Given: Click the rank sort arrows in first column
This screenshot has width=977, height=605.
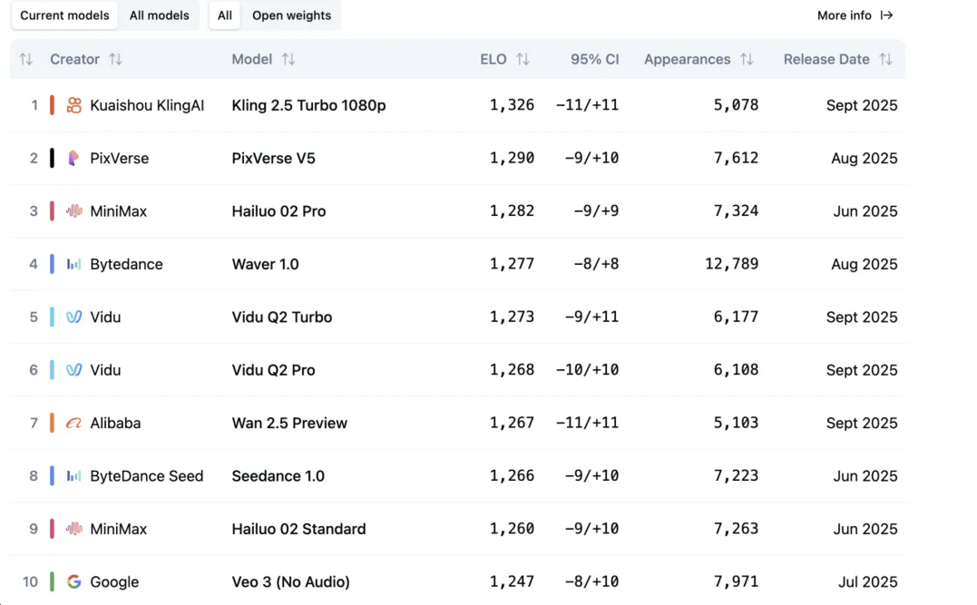Looking at the screenshot, I should [x=26, y=59].
